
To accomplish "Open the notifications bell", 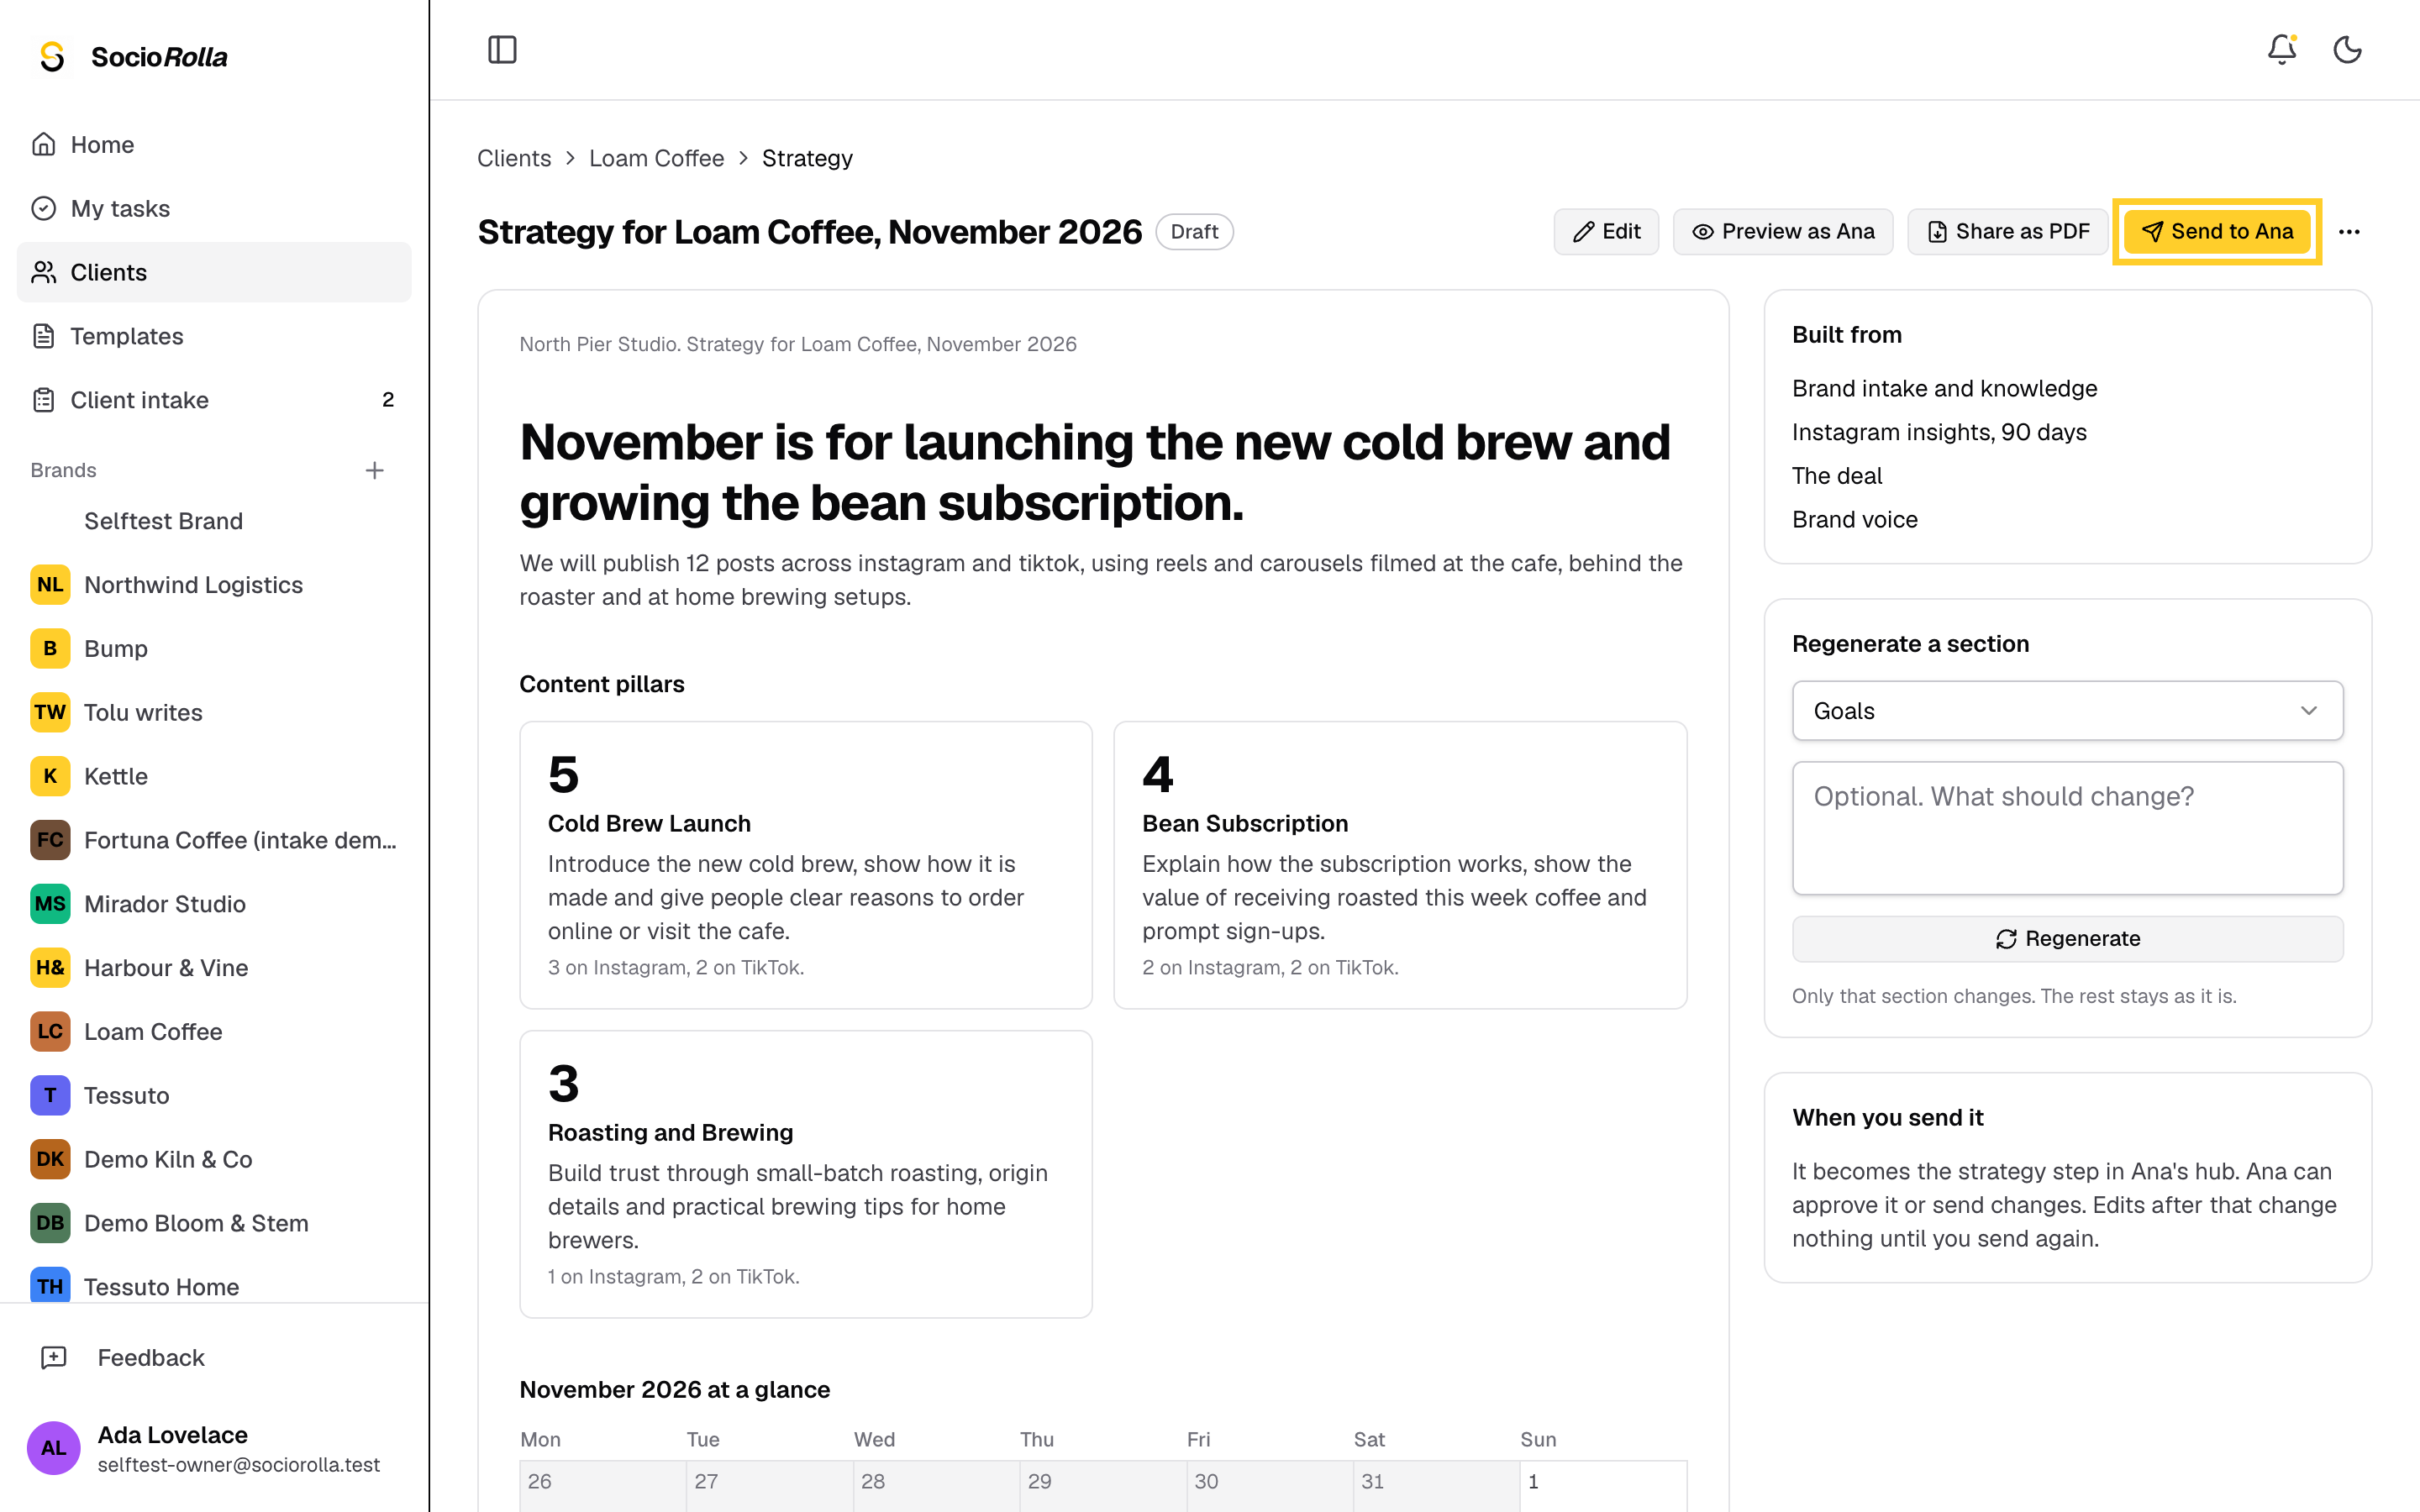I will [x=2282, y=50].
